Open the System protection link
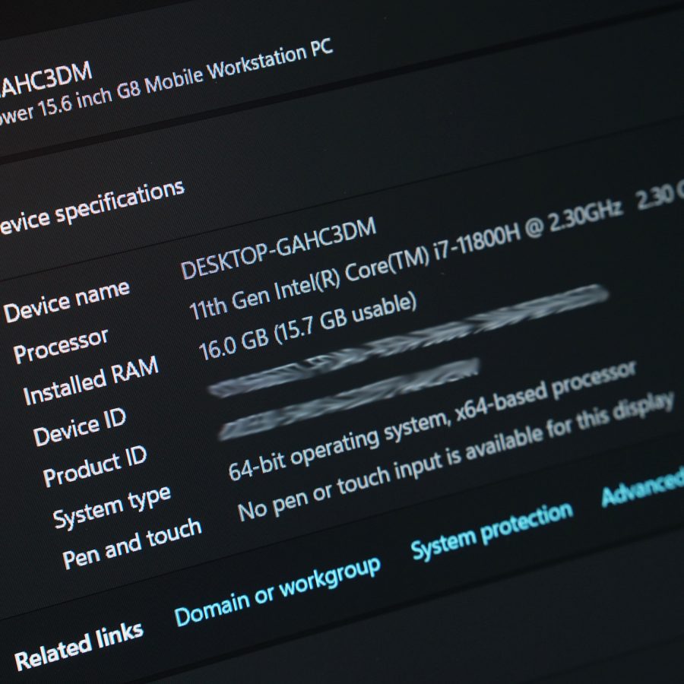This screenshot has width=684, height=684. (x=492, y=531)
